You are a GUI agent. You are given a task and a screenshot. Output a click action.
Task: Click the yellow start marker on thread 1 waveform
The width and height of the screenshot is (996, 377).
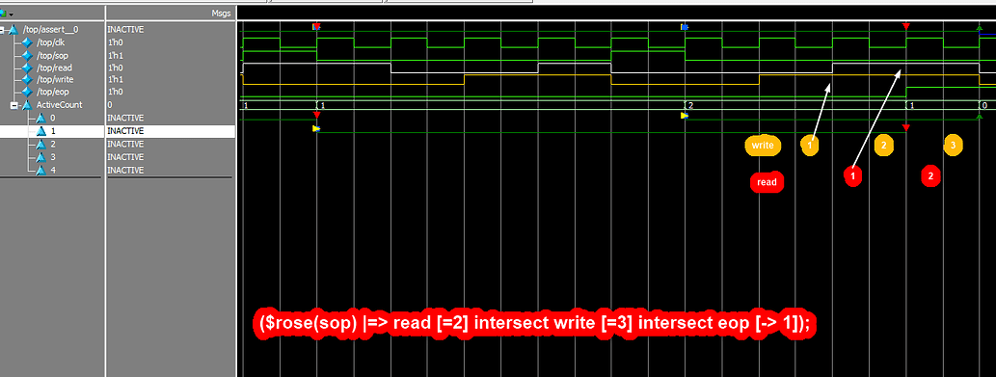[x=316, y=128]
